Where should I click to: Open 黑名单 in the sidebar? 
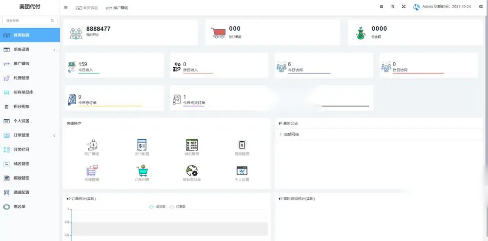pos(30,206)
